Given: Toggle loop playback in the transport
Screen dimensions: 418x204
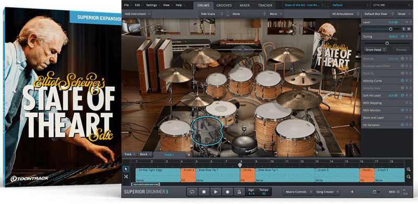Looking at the screenshot, I should coord(192,192).
